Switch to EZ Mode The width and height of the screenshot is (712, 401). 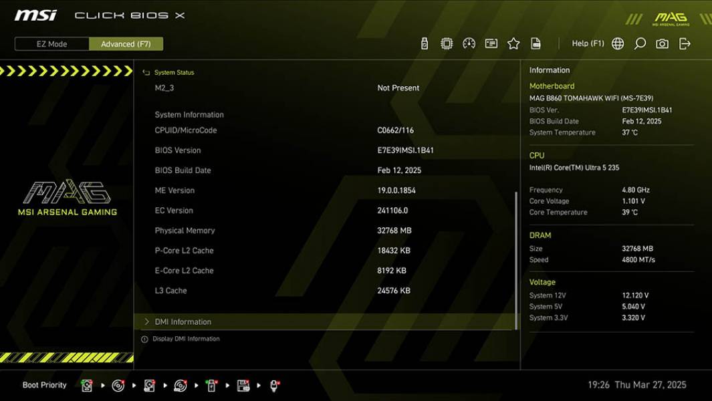(x=51, y=44)
